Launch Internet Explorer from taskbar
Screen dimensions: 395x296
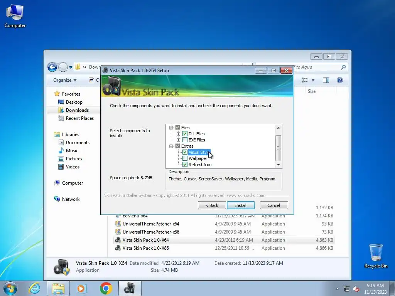pyautogui.click(x=34, y=288)
